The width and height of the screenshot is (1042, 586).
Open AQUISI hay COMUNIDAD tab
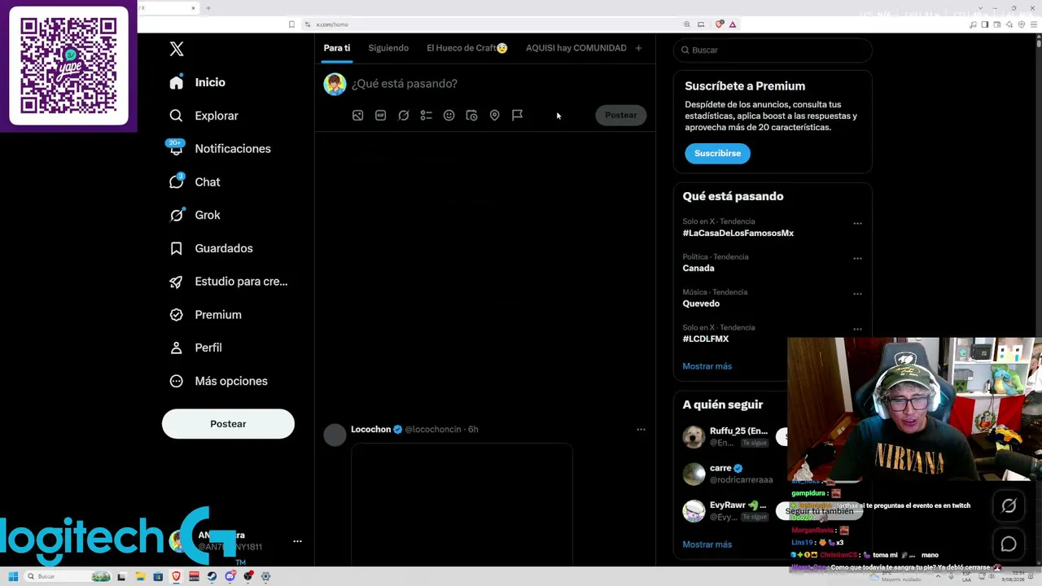[576, 48]
